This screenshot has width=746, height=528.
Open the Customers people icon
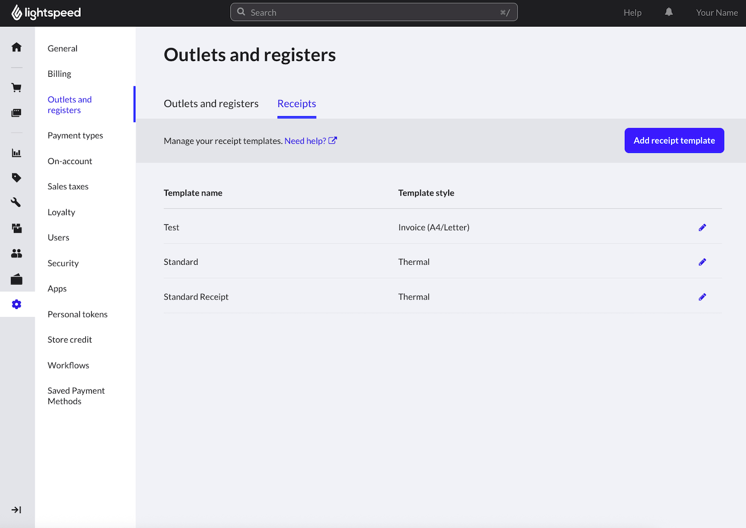click(17, 254)
